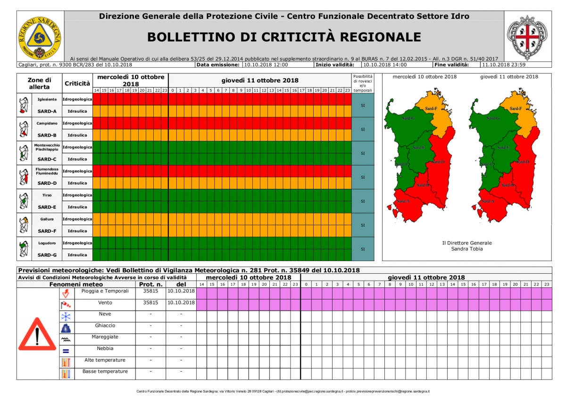Click the red warning triangle icon
The width and height of the screenshot is (566, 400).
click(37, 334)
